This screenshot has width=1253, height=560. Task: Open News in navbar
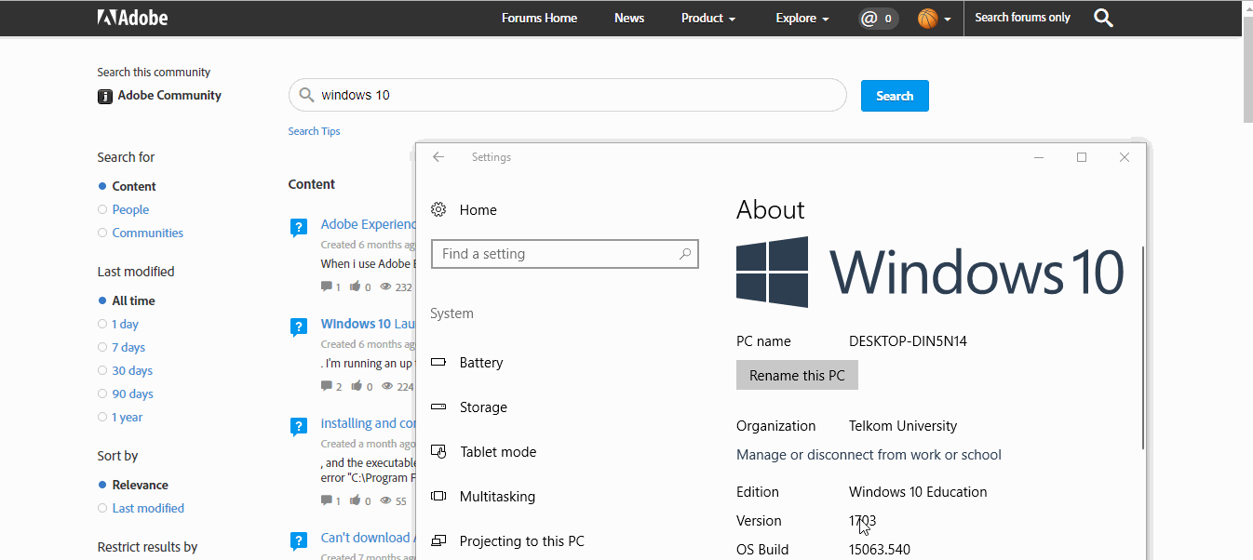click(629, 18)
